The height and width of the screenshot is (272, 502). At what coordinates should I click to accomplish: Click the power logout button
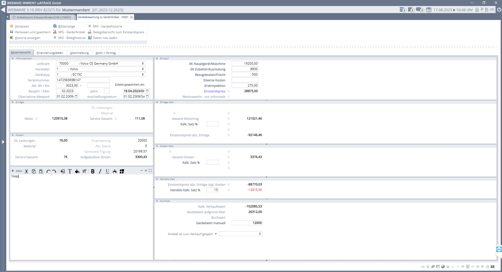[499, 10]
